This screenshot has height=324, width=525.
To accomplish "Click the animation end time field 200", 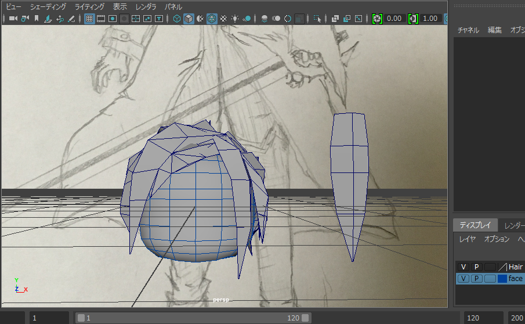I will [x=517, y=318].
